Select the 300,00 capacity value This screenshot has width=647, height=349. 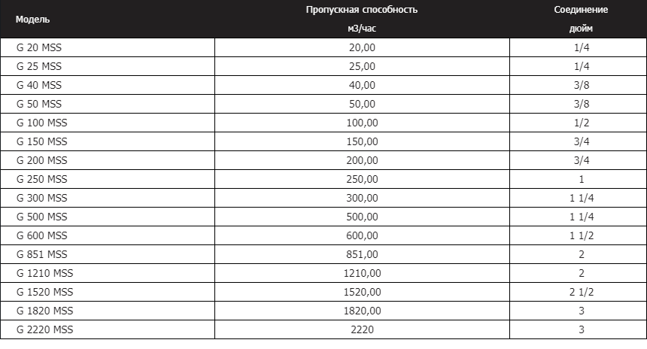pos(362,198)
